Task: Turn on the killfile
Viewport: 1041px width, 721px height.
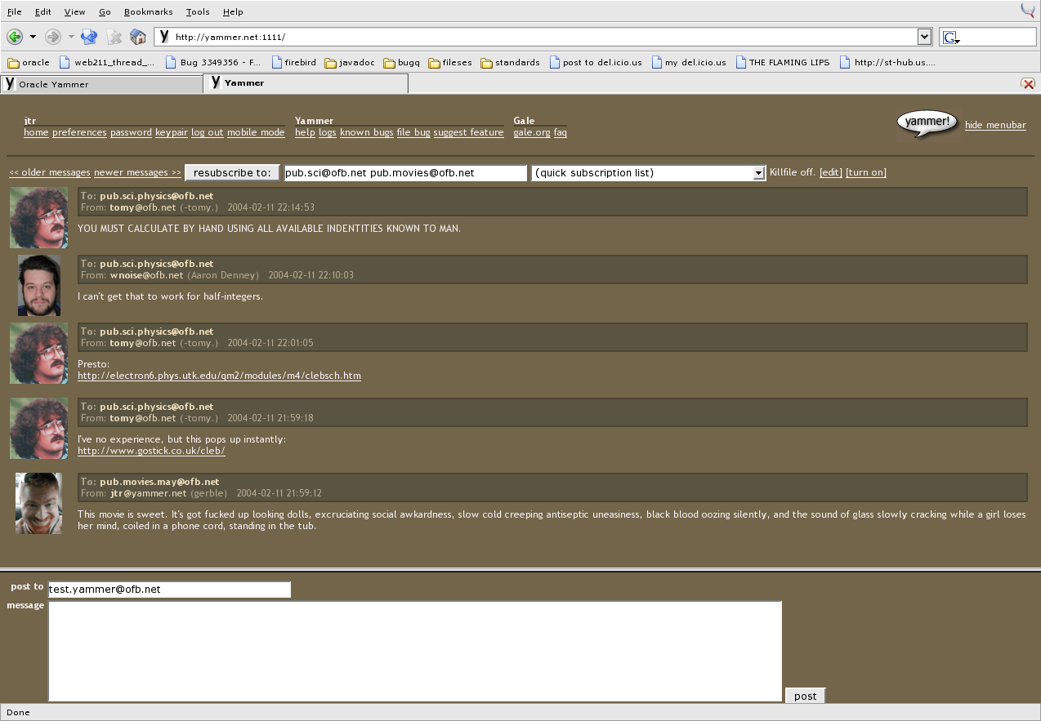Action: pyautogui.click(x=865, y=172)
